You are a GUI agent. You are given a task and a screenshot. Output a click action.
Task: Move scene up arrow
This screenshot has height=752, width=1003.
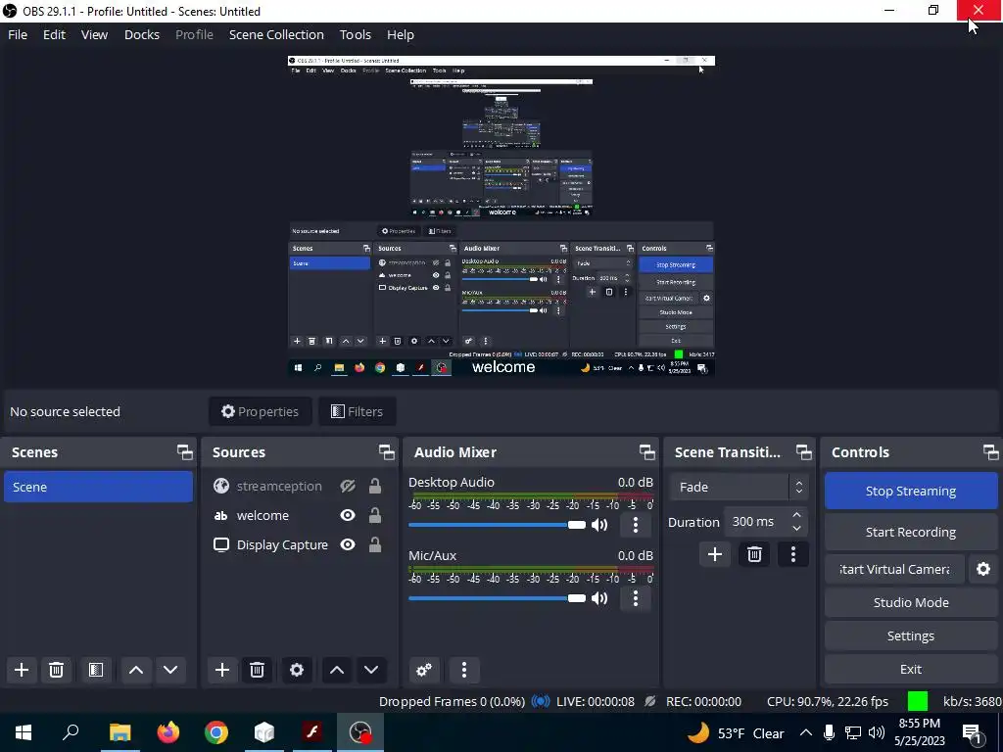click(135, 670)
